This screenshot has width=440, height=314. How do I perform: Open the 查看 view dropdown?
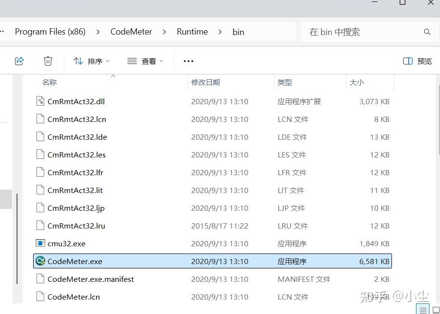click(x=145, y=61)
